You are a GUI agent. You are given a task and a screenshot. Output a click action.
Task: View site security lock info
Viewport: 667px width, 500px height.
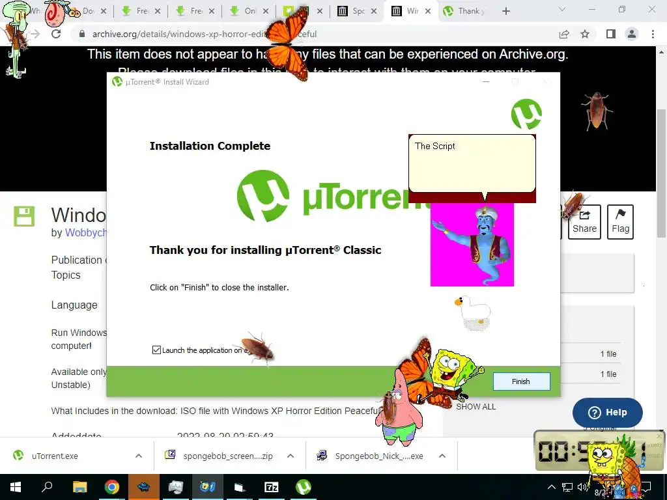[x=82, y=34]
